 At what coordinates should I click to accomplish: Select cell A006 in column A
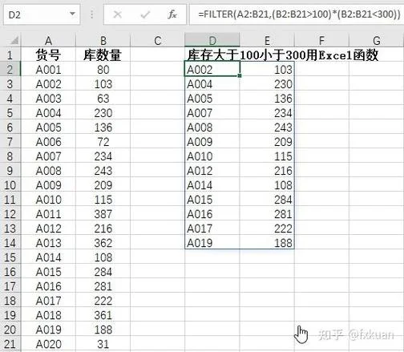click(48, 142)
